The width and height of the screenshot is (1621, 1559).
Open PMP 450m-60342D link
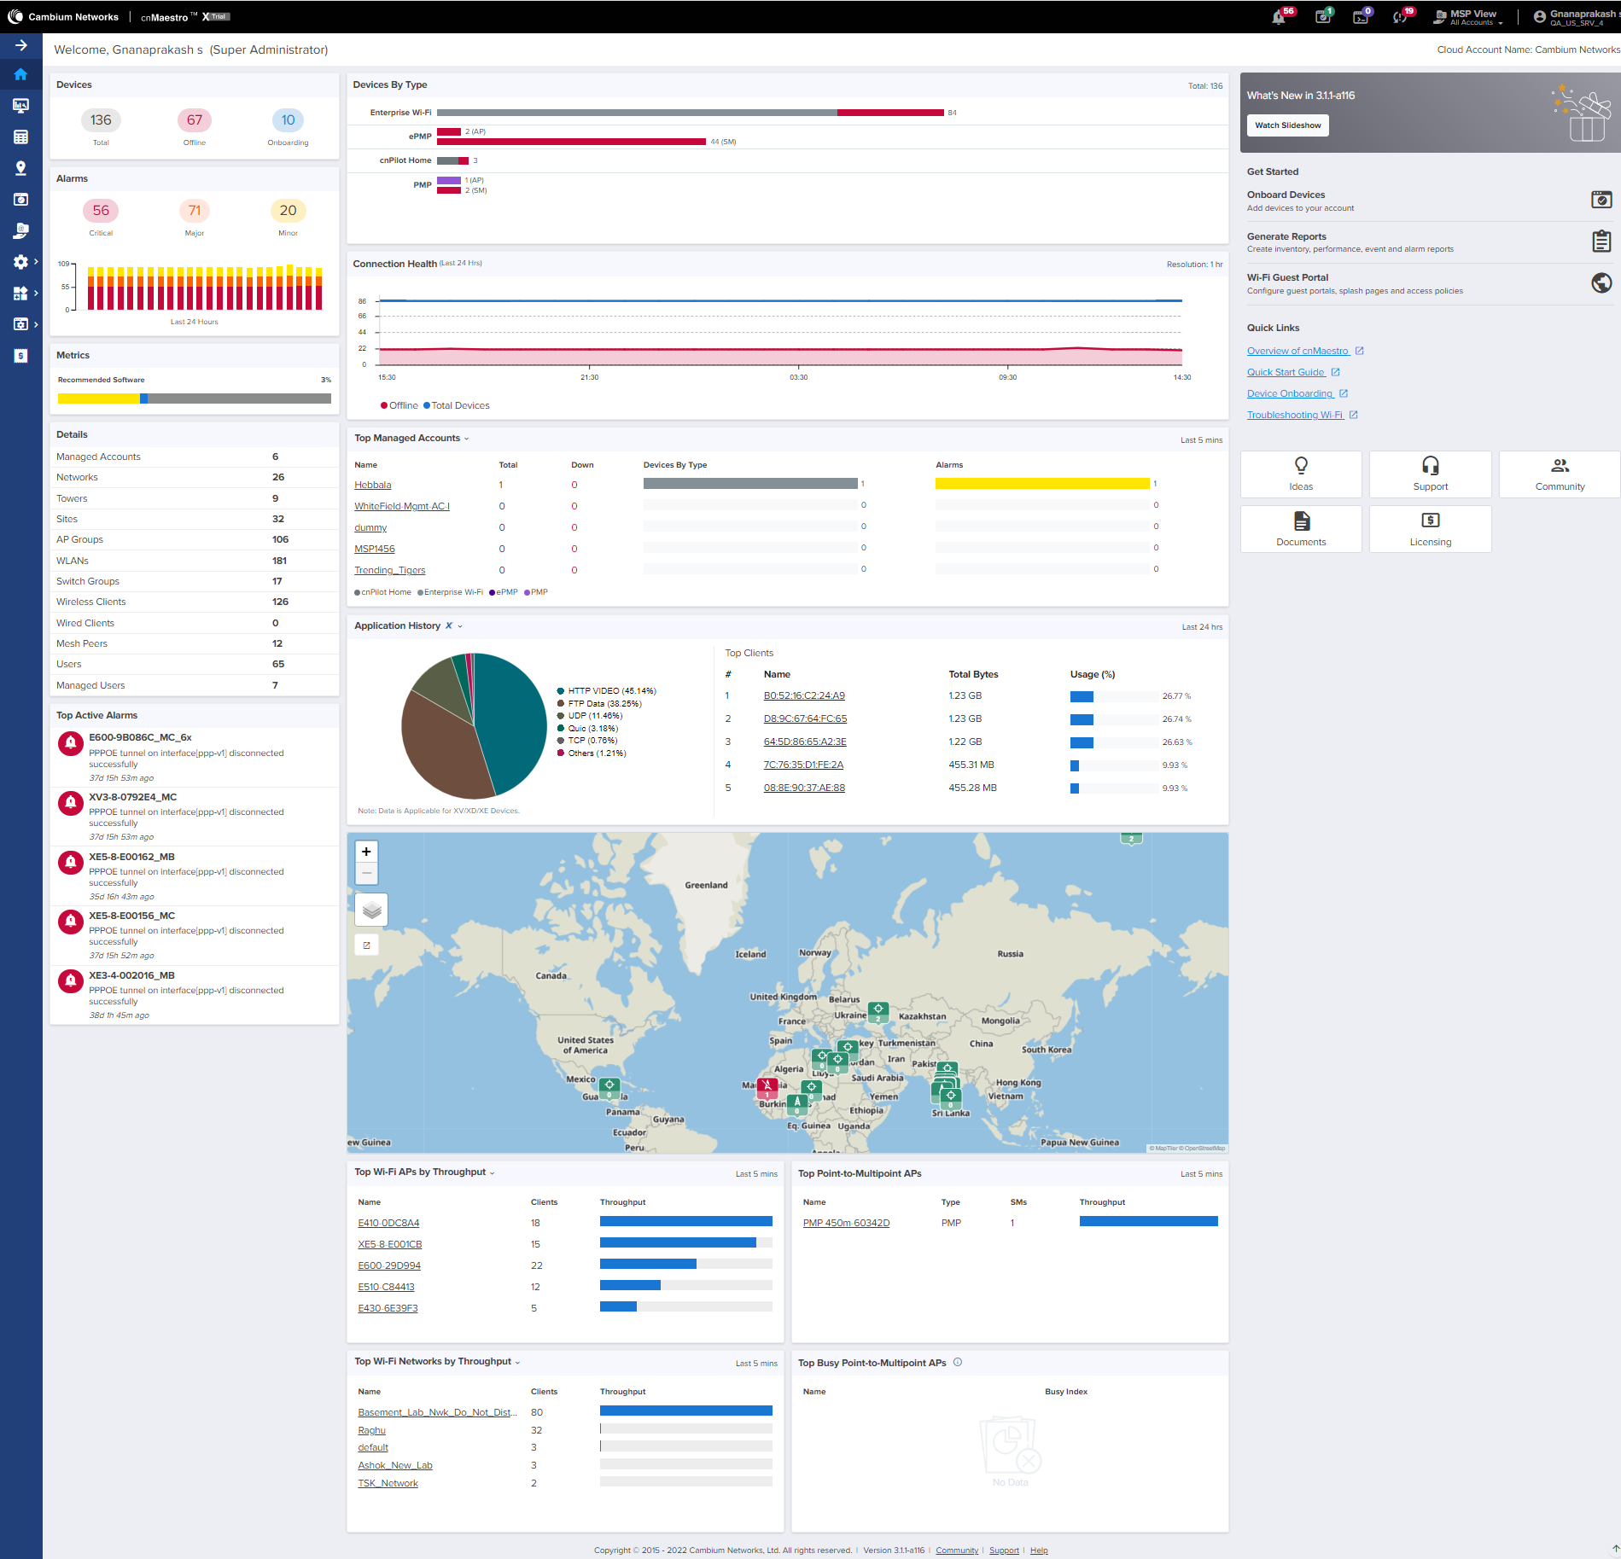click(846, 1224)
